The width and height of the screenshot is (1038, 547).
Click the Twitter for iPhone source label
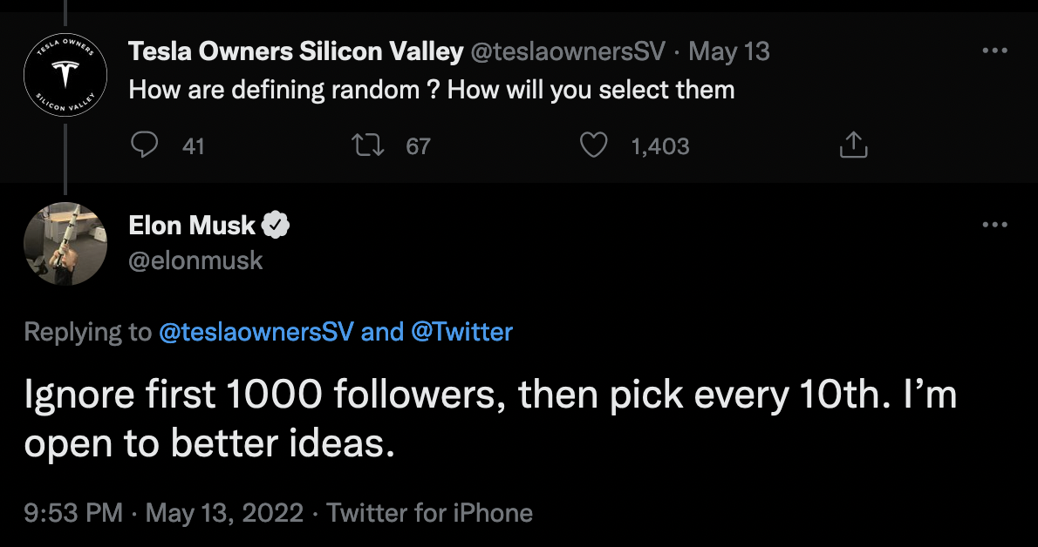tap(430, 513)
